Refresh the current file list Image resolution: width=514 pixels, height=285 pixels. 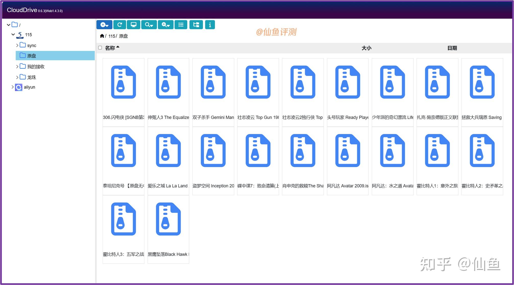click(120, 24)
